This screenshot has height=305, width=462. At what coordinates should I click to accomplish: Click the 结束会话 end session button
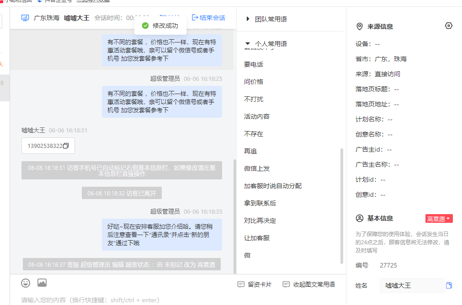(x=208, y=18)
